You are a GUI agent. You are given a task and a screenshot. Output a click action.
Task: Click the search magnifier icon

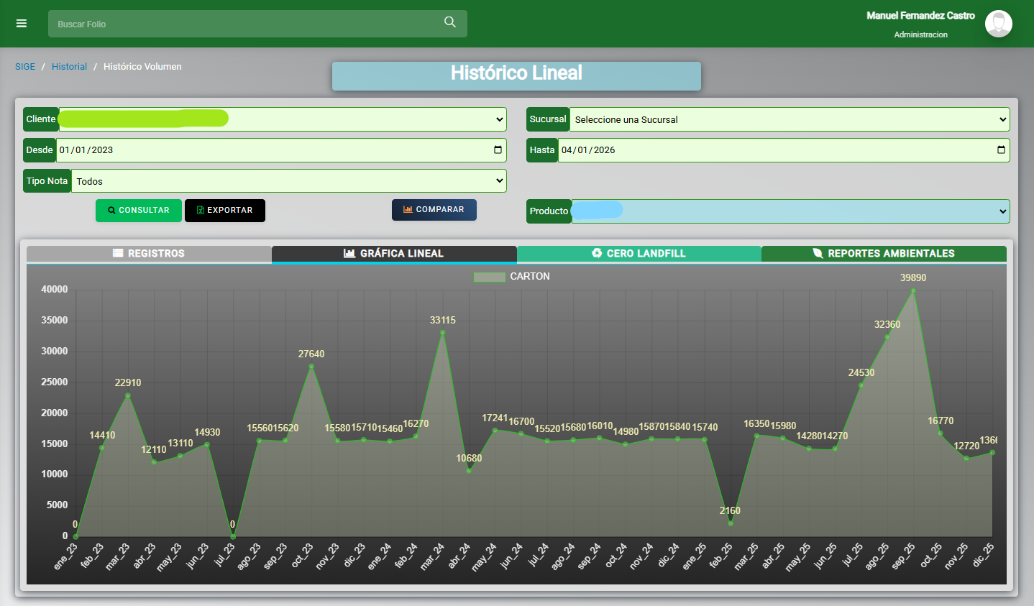coord(450,22)
